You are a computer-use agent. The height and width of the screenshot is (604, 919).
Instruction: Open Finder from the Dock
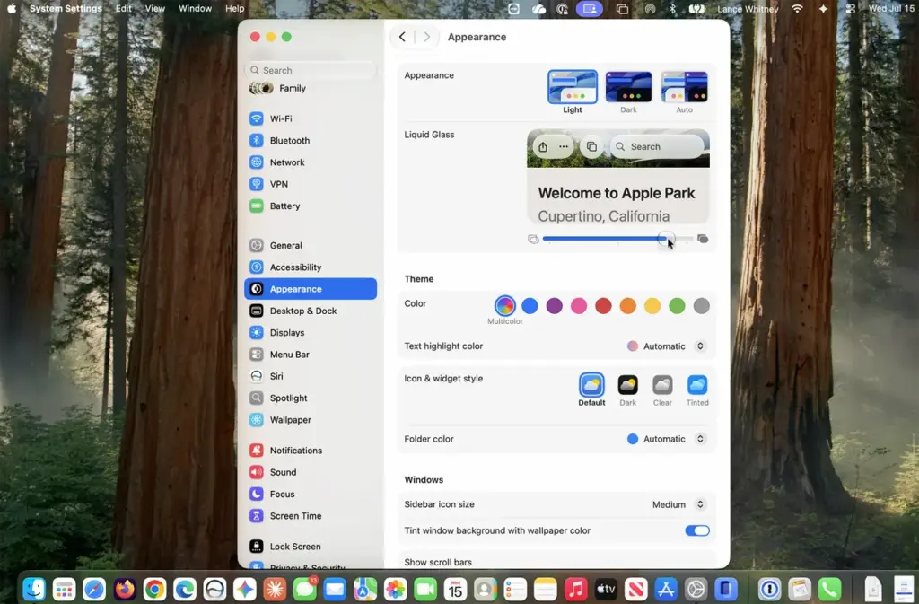point(34,589)
